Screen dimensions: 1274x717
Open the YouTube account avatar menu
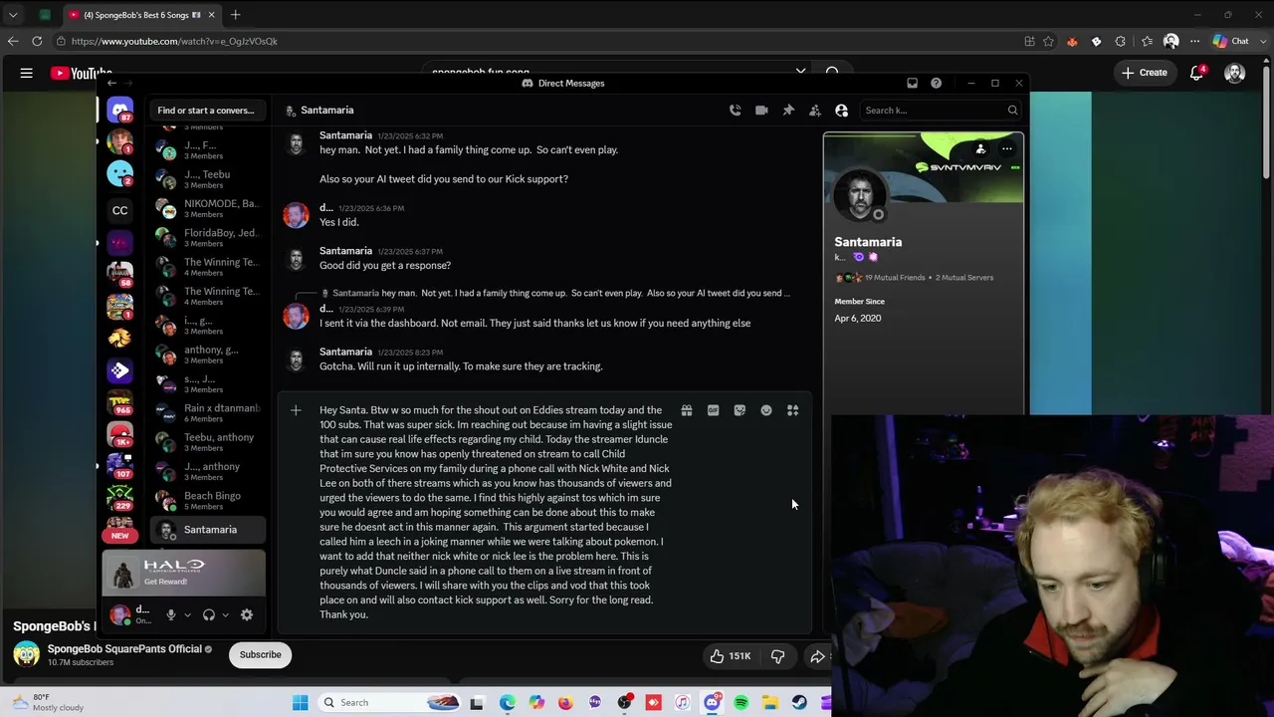click(1235, 73)
